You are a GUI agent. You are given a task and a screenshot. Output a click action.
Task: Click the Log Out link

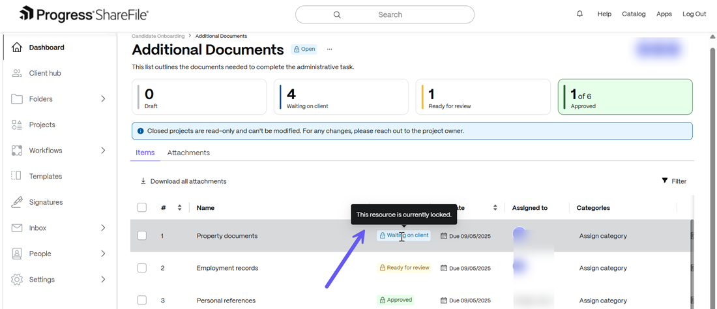[694, 14]
